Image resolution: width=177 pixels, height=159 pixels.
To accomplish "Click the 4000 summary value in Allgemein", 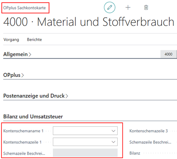I will tap(168, 54).
